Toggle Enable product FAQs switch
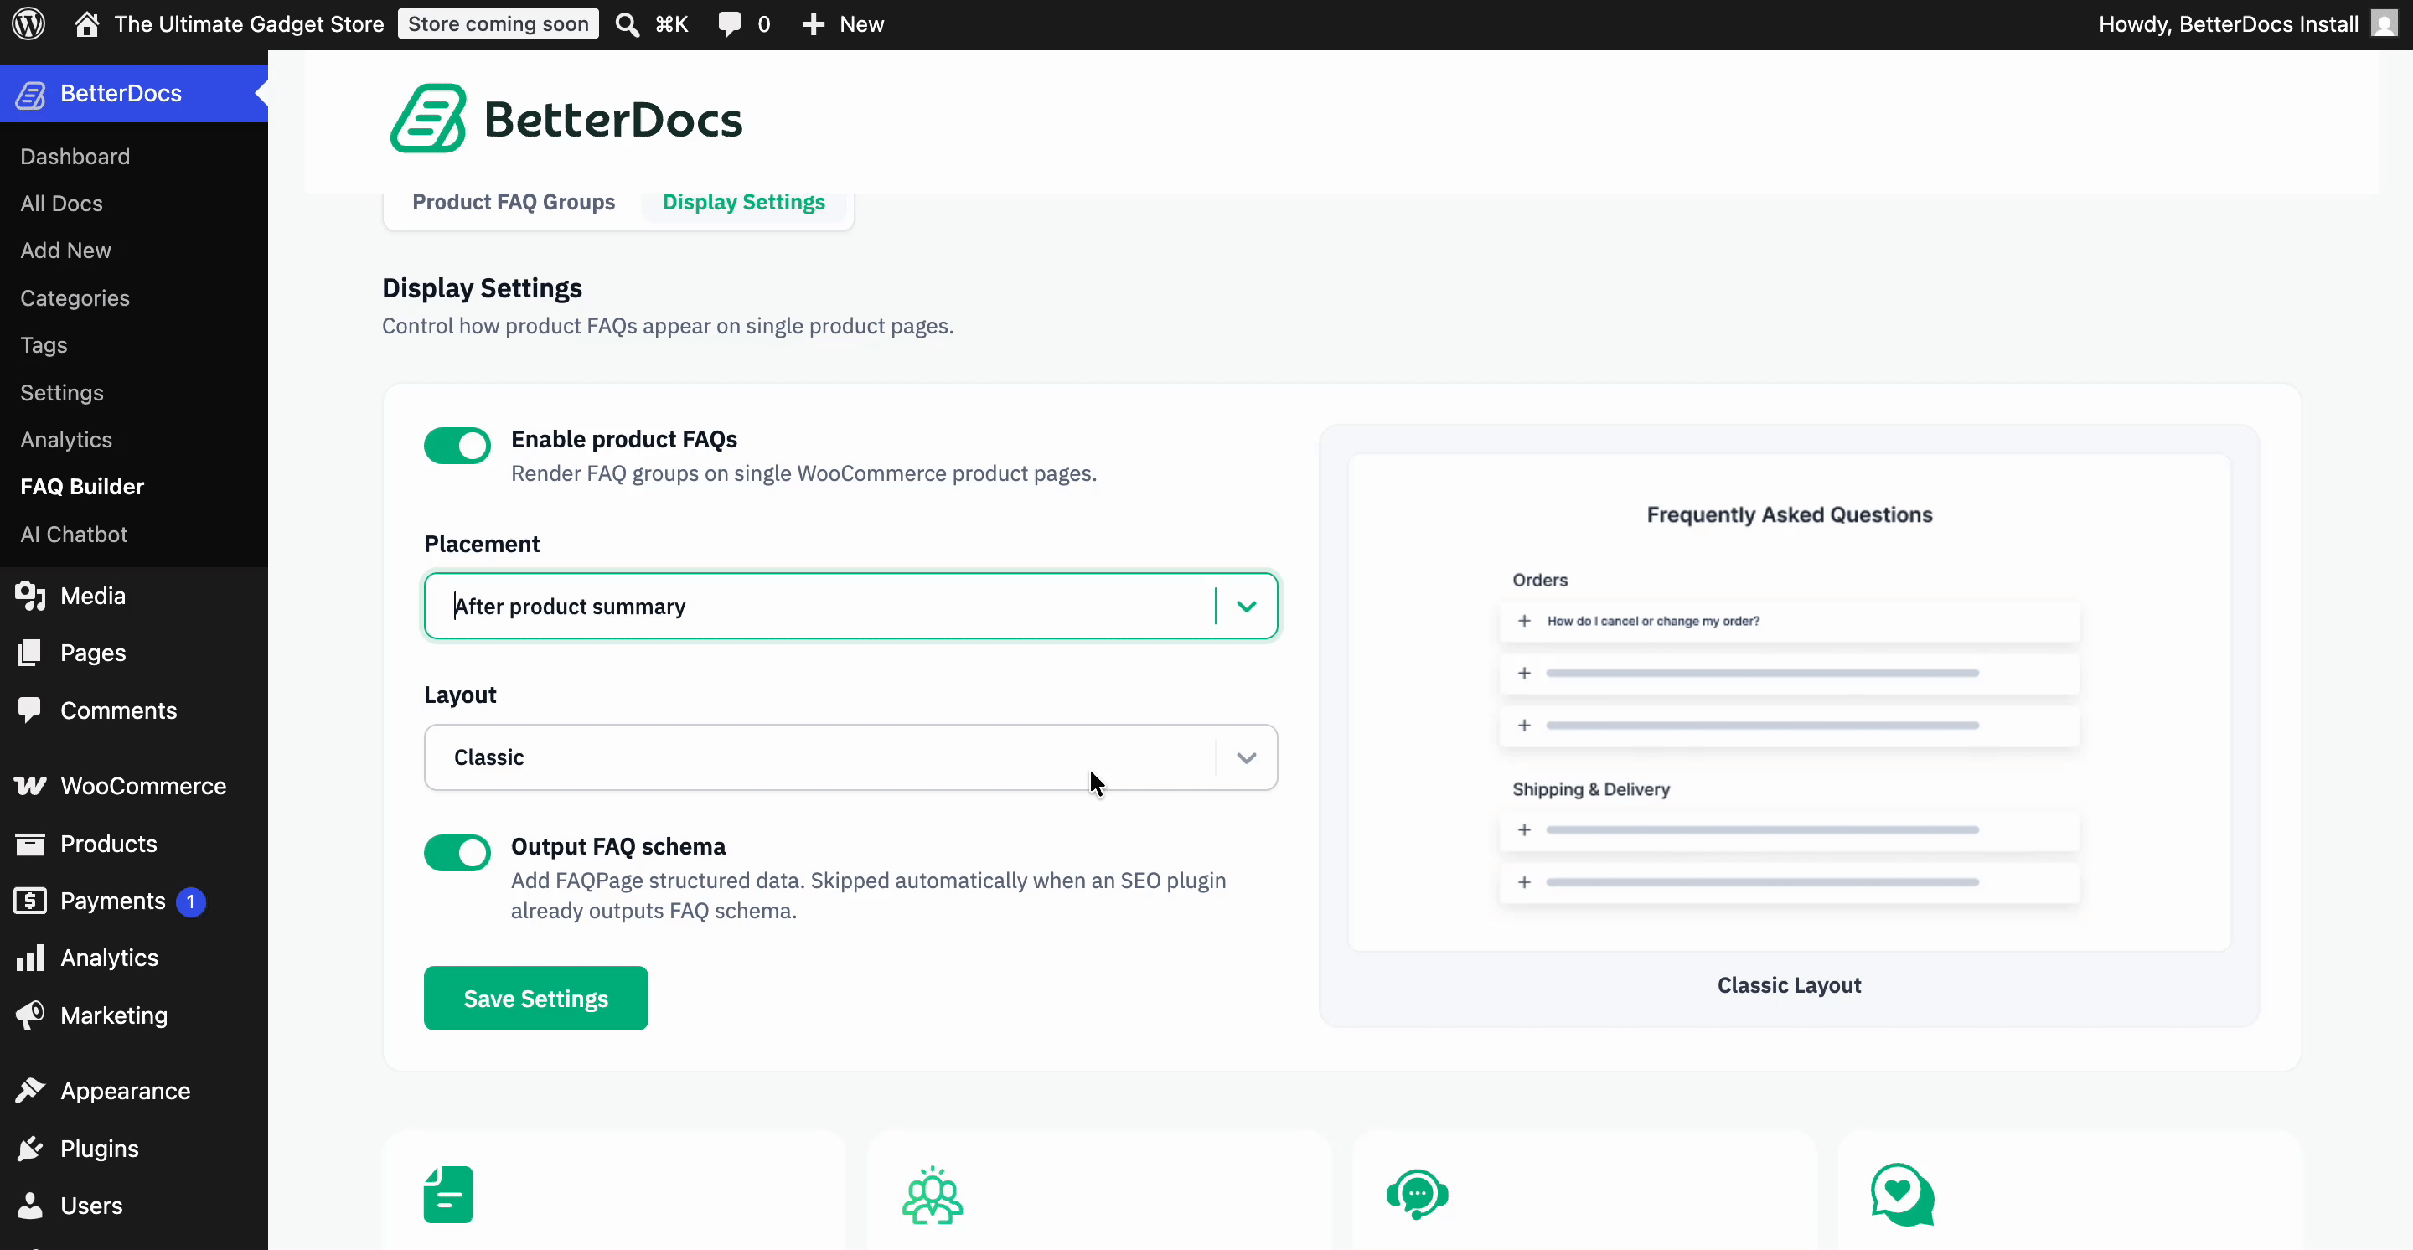2413x1250 pixels. click(x=457, y=446)
